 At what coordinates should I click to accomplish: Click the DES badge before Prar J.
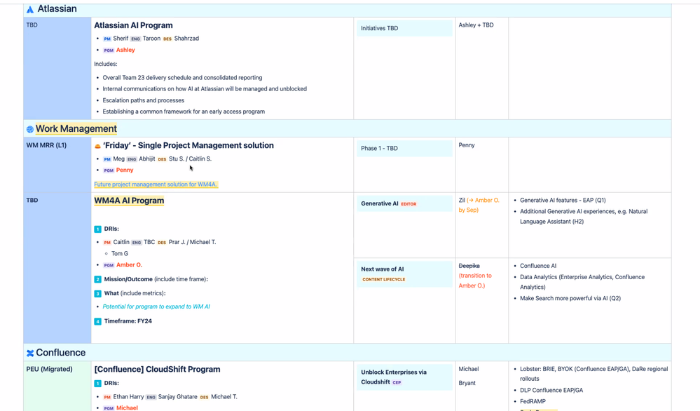click(162, 243)
